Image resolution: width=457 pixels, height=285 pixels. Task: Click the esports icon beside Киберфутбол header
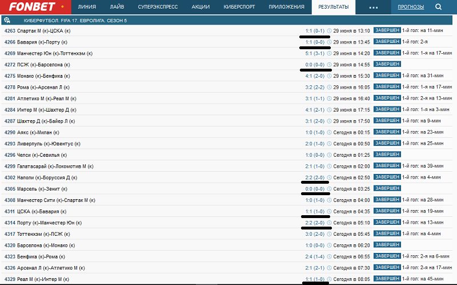tap(6, 19)
